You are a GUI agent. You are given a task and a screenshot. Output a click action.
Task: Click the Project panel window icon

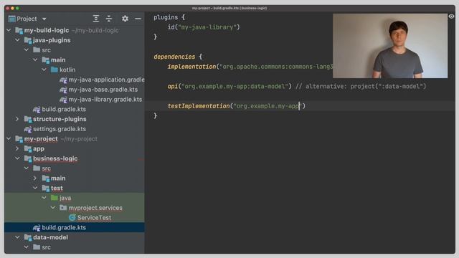pyautogui.click(x=11, y=19)
